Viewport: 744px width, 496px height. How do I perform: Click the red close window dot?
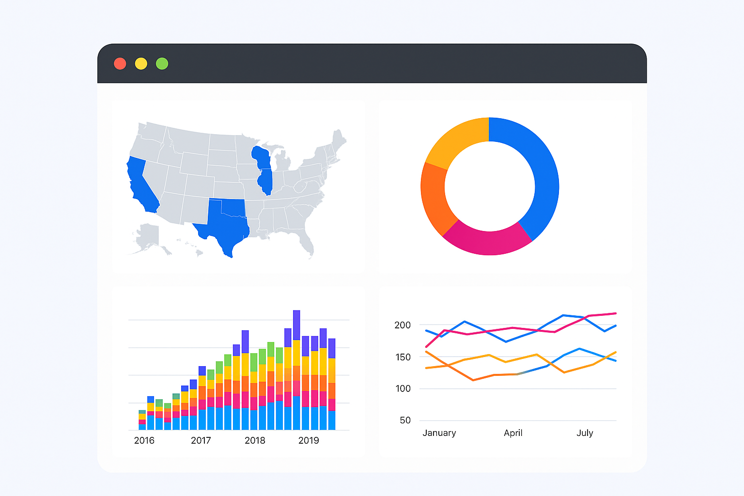coord(120,63)
